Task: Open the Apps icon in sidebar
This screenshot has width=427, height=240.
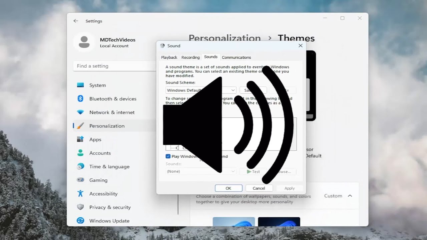Action: (x=80, y=139)
